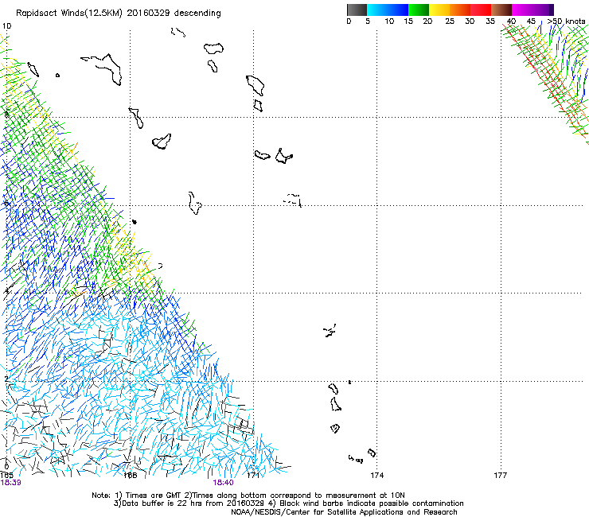
Task: Click the red 30-35 knots legend swatch
Action: [481, 10]
